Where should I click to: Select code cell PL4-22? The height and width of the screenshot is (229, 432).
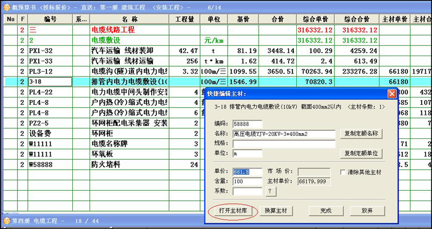50,92
